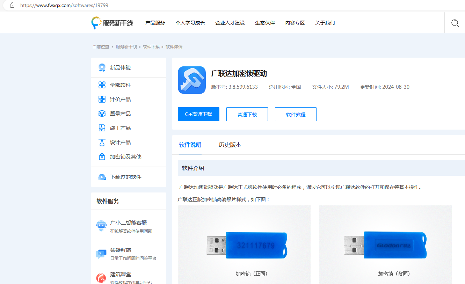Open the 产品服务 menu
Image resolution: width=465 pixels, height=284 pixels.
[x=155, y=23]
